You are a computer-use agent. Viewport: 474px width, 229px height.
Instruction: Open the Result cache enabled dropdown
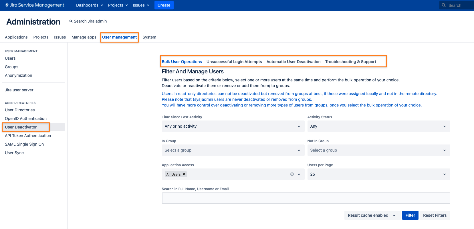[x=372, y=215]
